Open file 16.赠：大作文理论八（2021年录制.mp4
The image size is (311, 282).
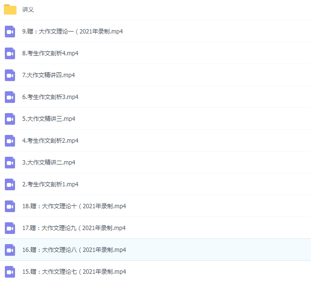coord(74,250)
